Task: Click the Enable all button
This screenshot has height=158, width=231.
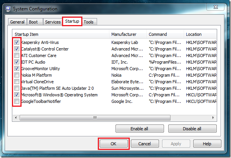Action: click(x=139, y=129)
